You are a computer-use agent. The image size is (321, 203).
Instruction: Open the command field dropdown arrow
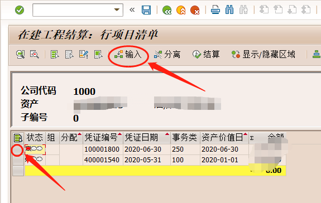click(x=117, y=9)
